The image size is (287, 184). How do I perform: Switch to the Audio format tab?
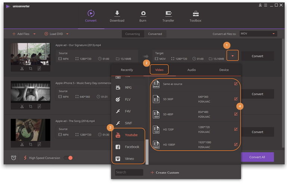(x=191, y=70)
